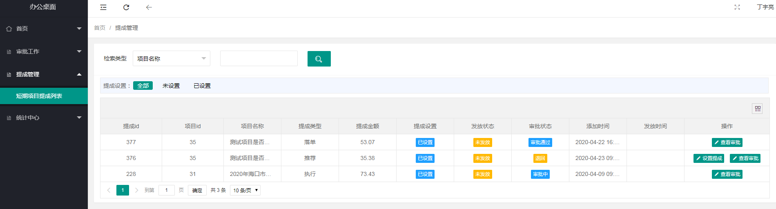The width and height of the screenshot is (776, 209).
Task: Click 查看审批 button in row 377
Action: click(727, 142)
